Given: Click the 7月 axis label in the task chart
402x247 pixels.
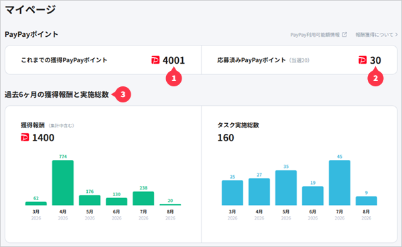Looking at the screenshot, I should 340,212.
